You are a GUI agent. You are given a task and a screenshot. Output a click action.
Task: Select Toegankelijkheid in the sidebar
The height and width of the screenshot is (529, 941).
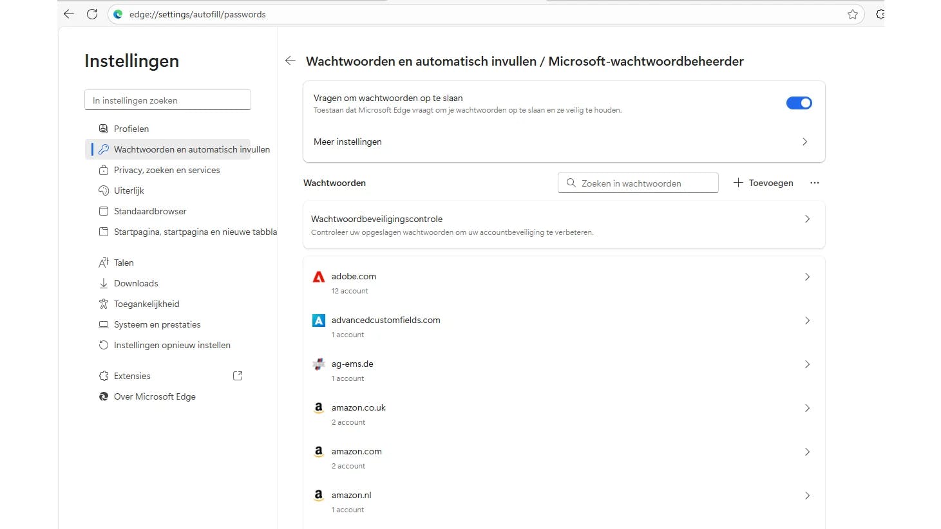pos(167,304)
